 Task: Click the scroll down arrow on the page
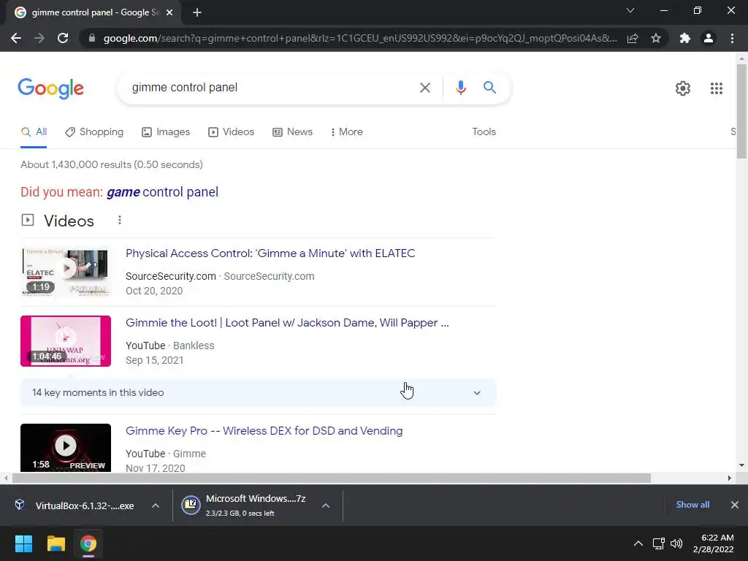[x=741, y=465]
